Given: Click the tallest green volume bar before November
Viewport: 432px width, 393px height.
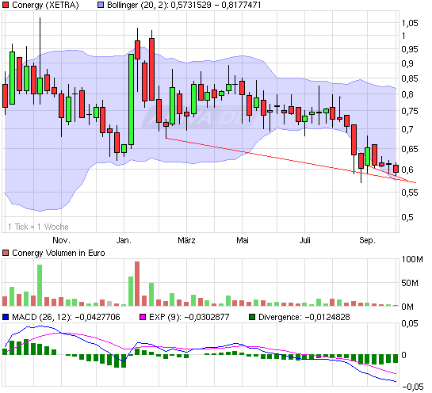Looking at the screenshot, I should coord(40,285).
